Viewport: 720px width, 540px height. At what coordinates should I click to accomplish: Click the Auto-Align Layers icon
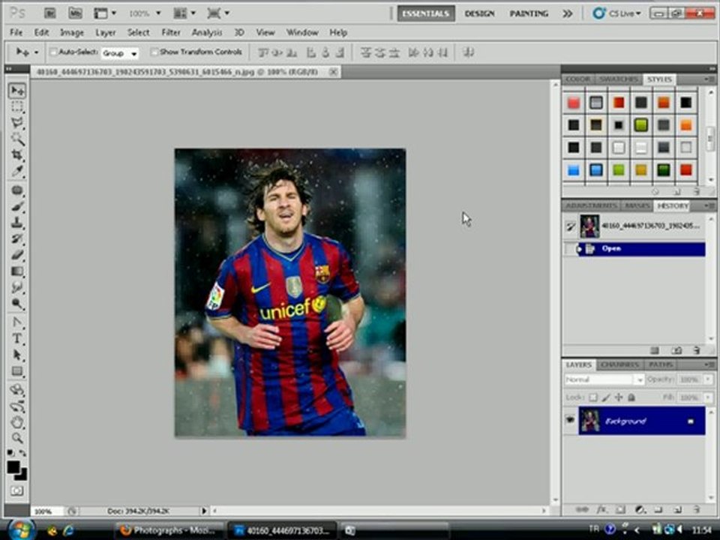468,52
